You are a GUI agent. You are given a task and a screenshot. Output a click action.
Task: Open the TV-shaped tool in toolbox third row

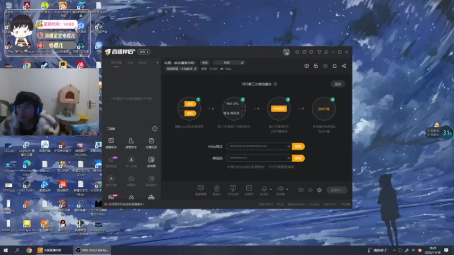[131, 181]
